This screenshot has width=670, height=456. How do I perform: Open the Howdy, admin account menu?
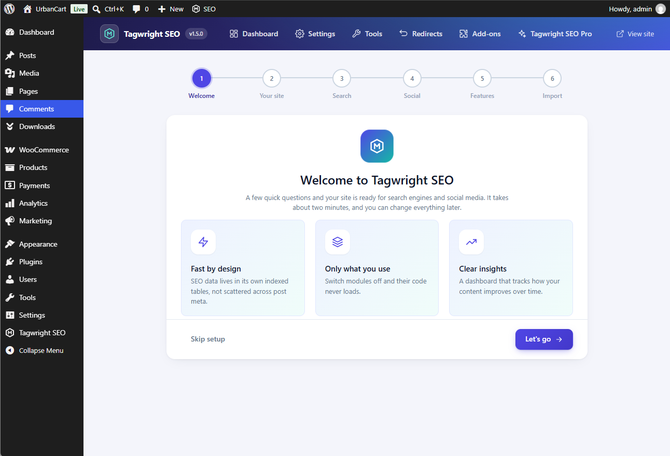pos(637,9)
